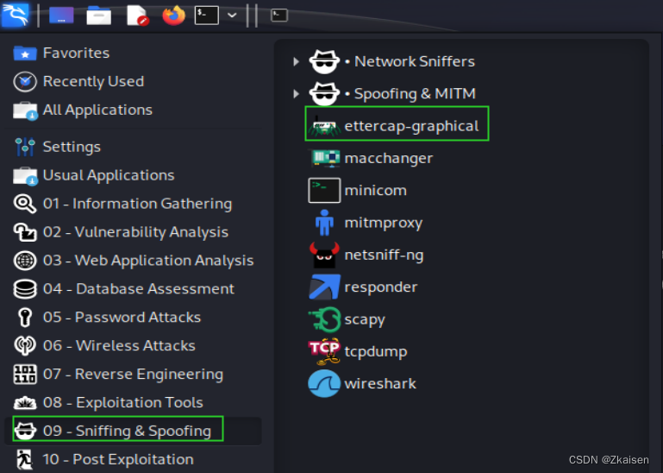Click the minicom terminal icon
Screen dimensions: 663x473
[x=324, y=191]
